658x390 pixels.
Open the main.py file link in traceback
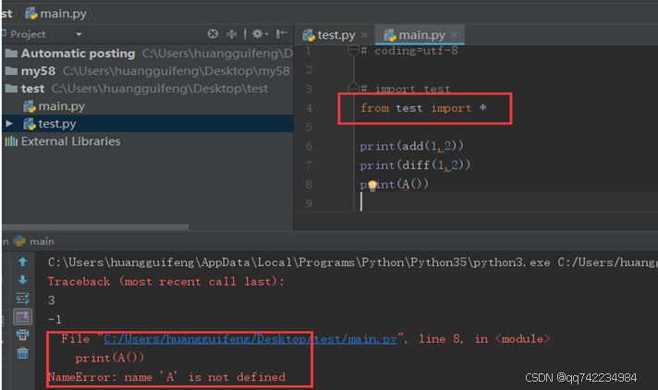[250, 339]
